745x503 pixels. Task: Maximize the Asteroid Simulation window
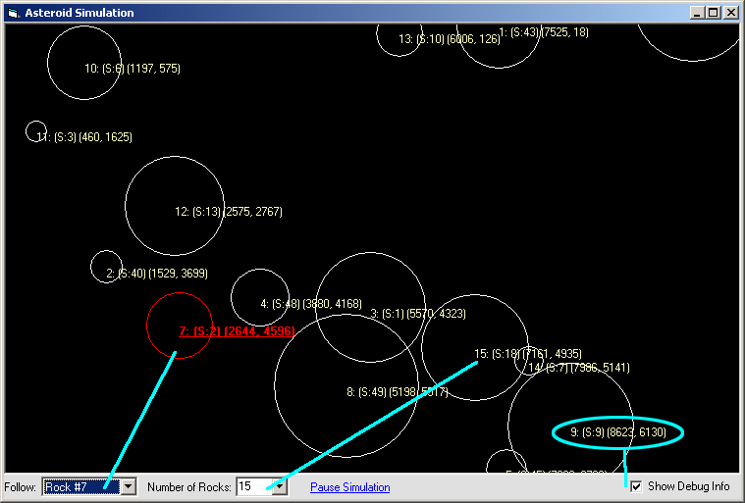713,13
